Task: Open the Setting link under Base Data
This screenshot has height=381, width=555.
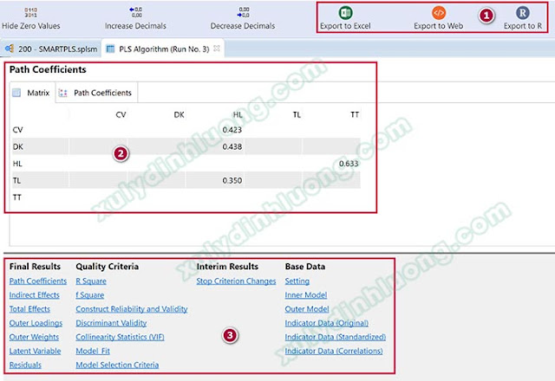Action: 297,281
